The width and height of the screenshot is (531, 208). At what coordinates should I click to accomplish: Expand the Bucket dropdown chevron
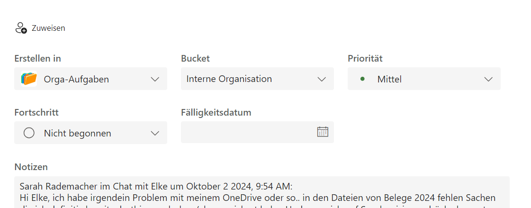click(321, 79)
